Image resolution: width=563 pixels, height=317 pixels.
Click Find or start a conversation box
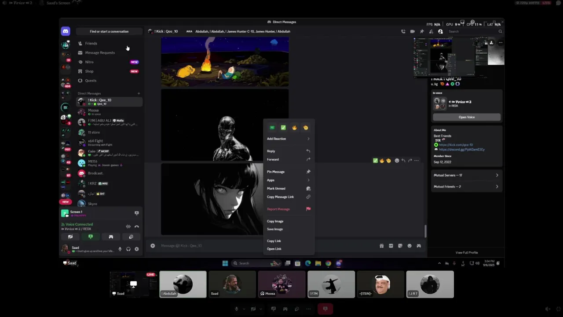point(109,31)
